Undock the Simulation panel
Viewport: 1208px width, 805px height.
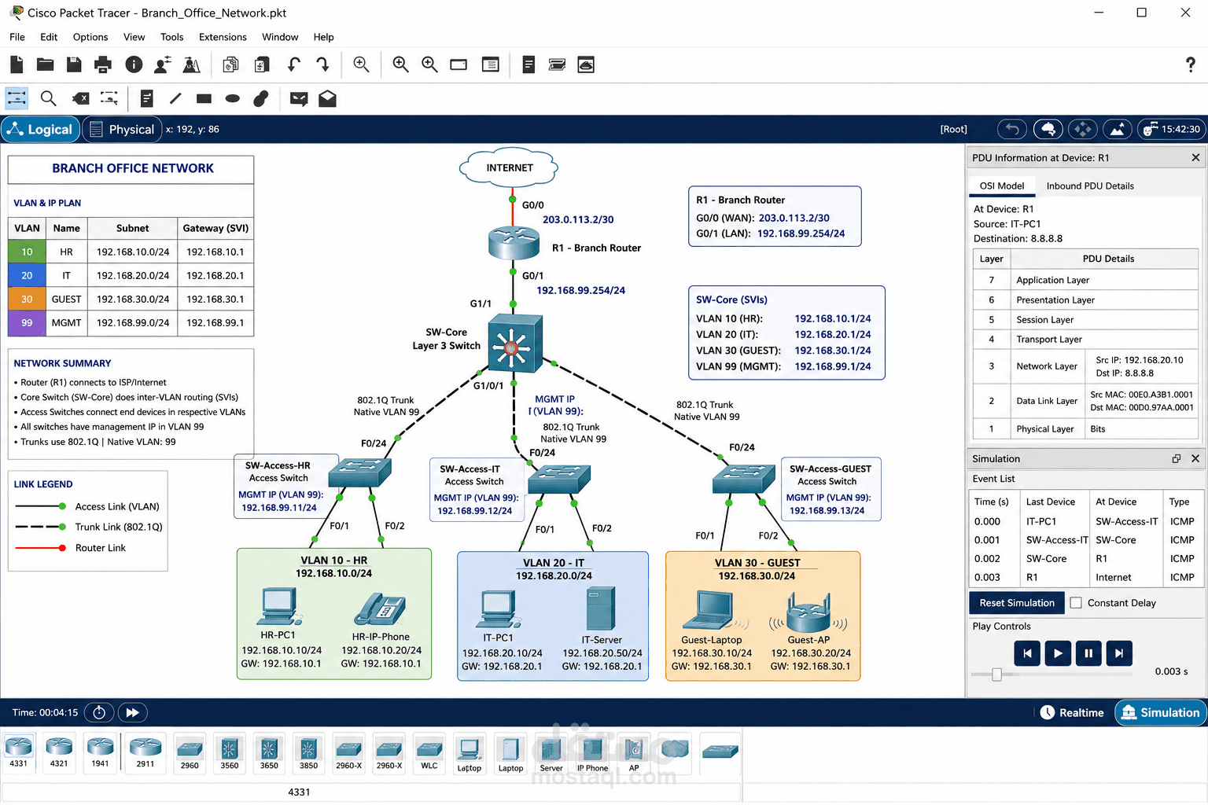point(1177,458)
